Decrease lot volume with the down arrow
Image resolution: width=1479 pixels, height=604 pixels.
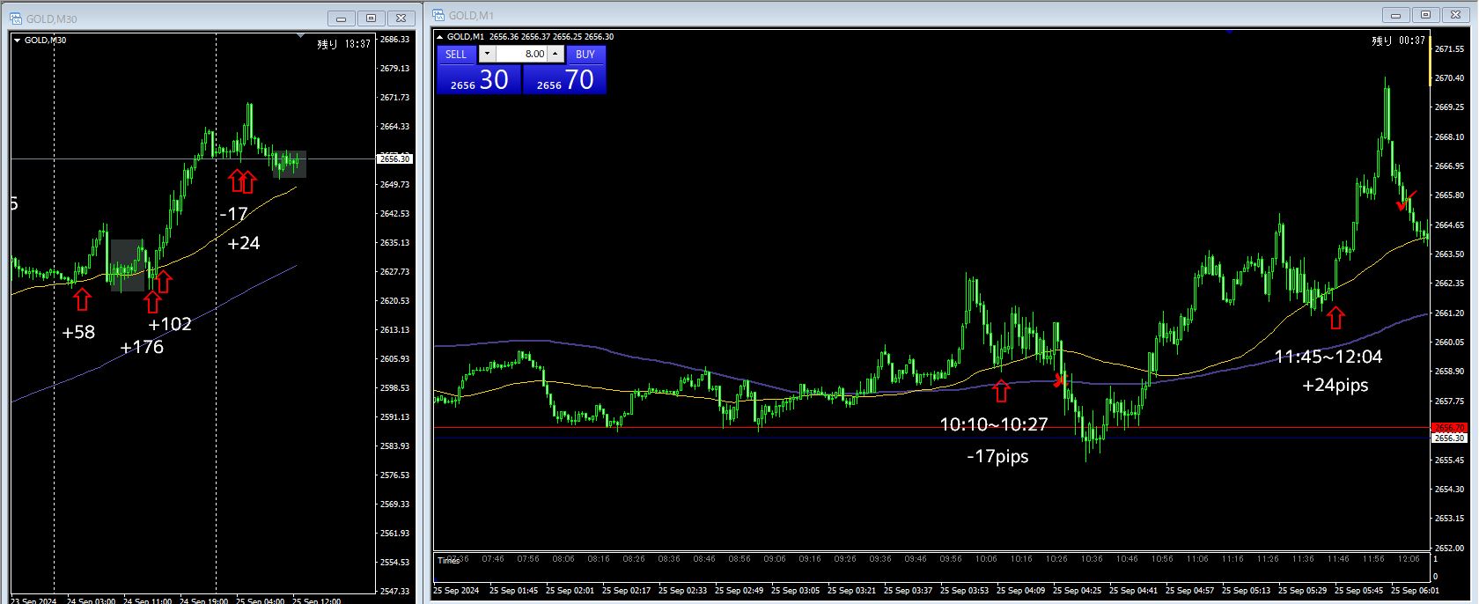(x=487, y=54)
